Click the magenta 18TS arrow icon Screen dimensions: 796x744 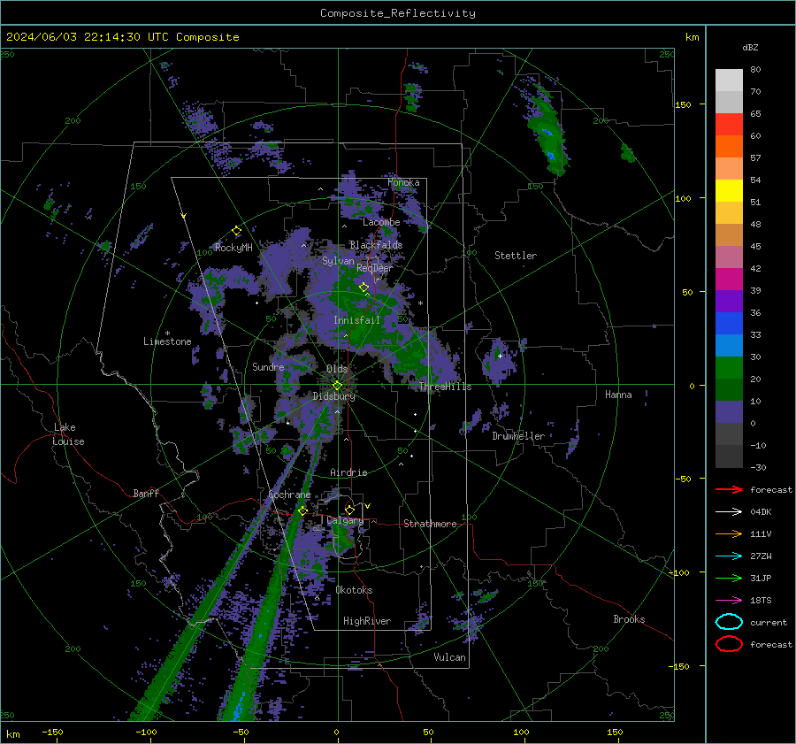coord(729,601)
